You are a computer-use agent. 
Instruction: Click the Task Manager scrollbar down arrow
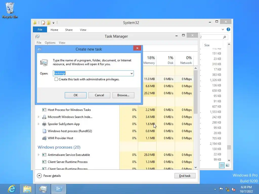click(x=196, y=167)
